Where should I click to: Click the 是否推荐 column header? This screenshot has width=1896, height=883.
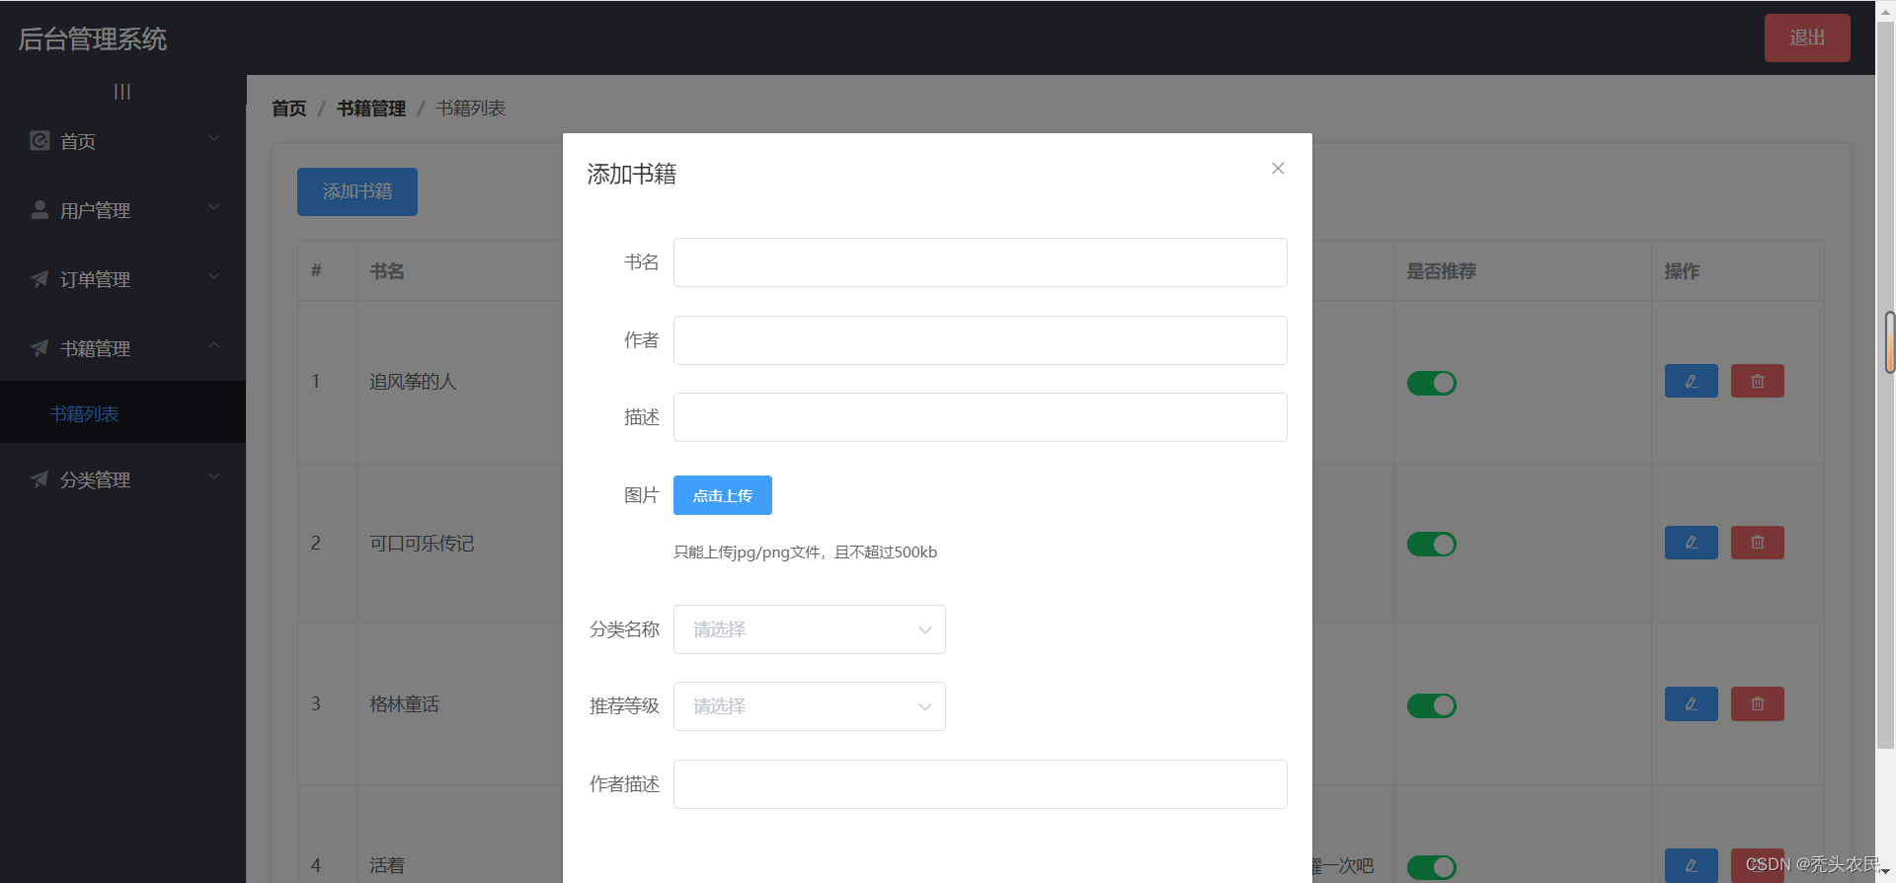click(1441, 271)
